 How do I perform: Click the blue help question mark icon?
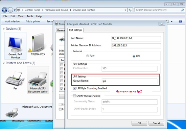point(181,22)
